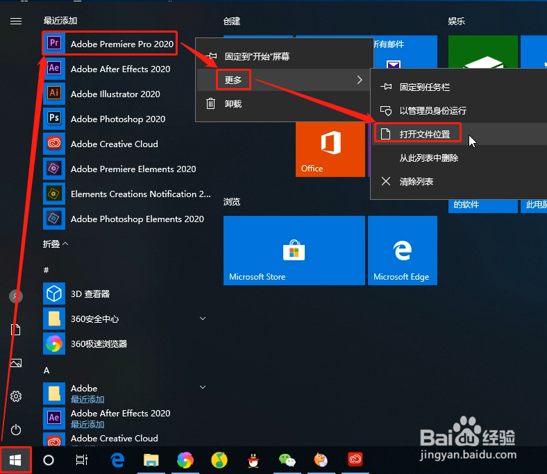Screen dimensions: 547x474
Task: Launch Adobe After Effects 2020 in recently added
Action: click(x=120, y=69)
